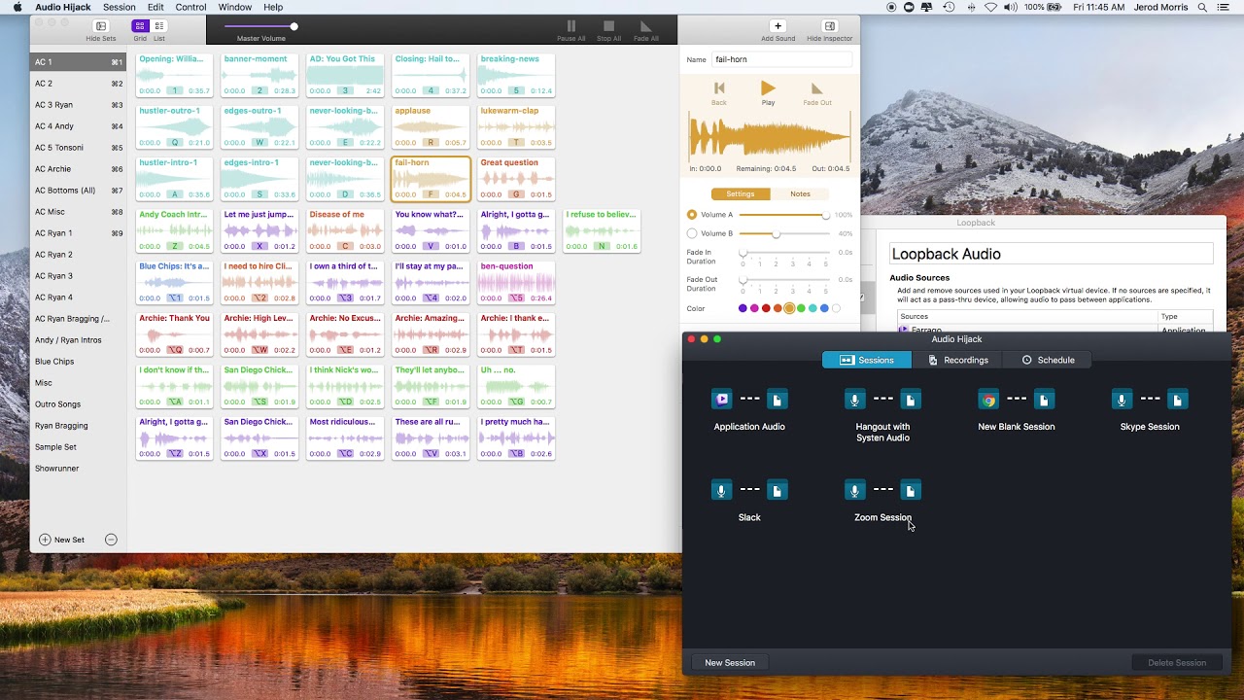Image resolution: width=1244 pixels, height=700 pixels.
Task: Select the breaking-news sound tile
Action: pos(516,75)
